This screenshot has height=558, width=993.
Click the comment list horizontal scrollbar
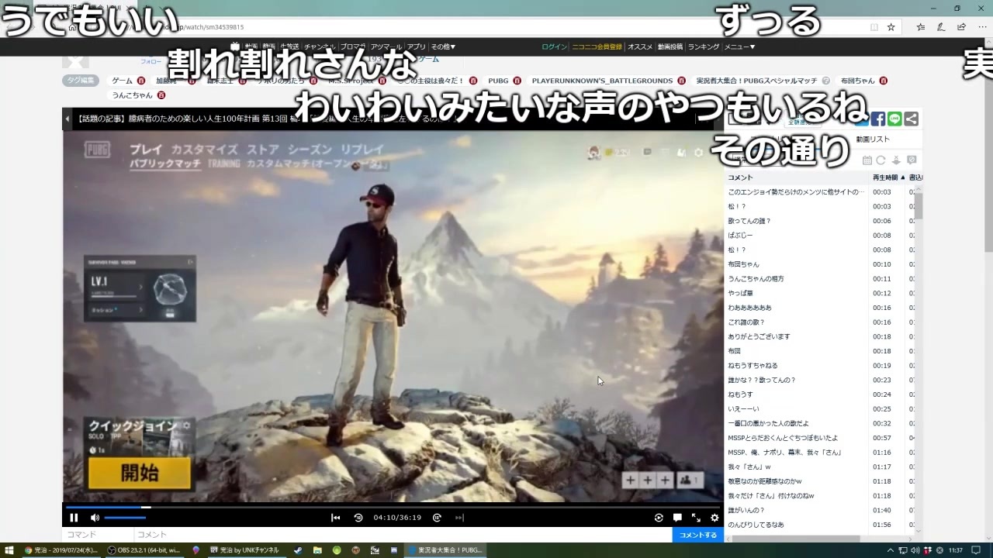794,539
